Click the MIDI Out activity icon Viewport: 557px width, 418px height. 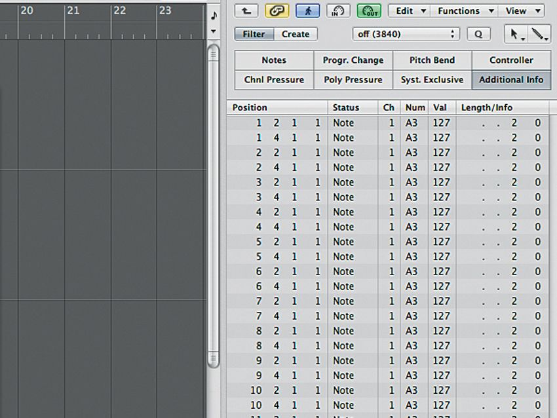[369, 10]
